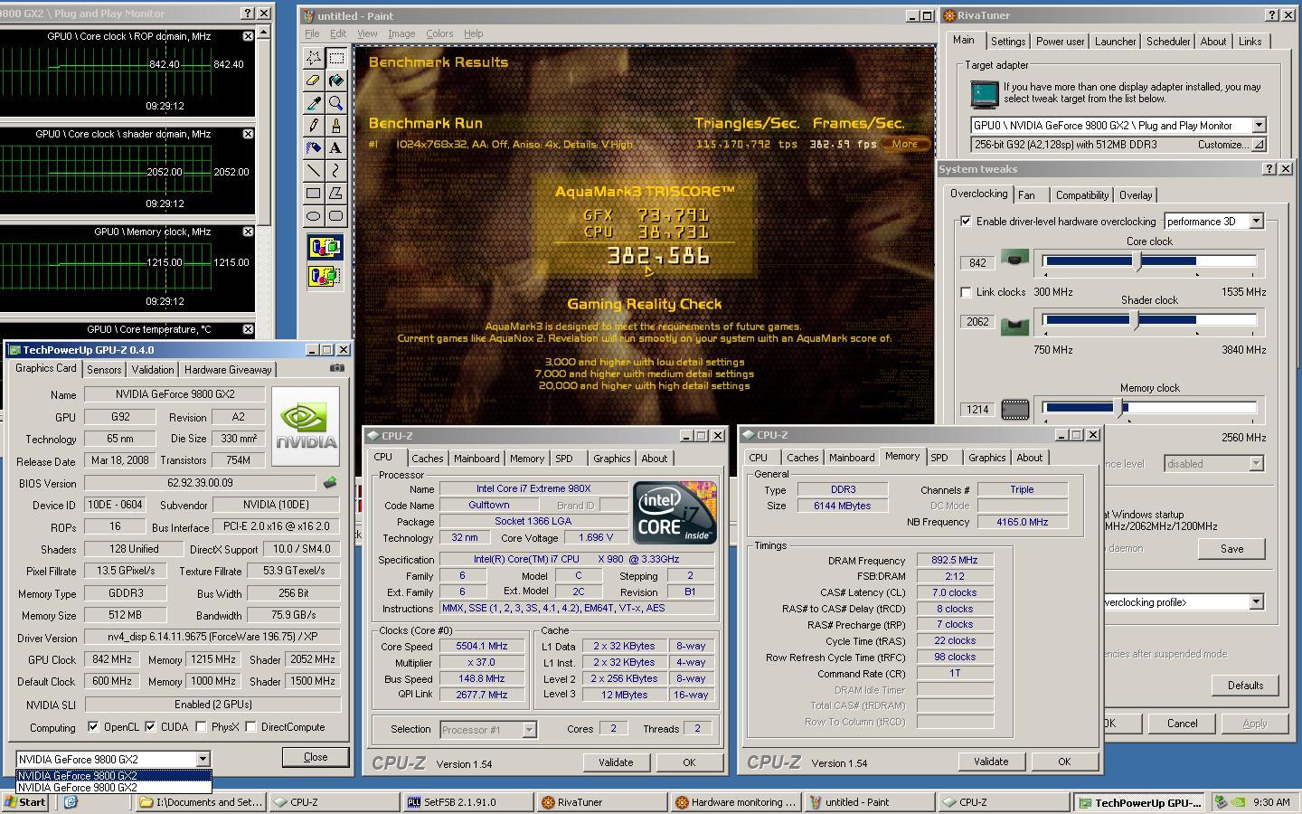Click the hardware monitoring window scrollbar up arrow
This screenshot has height=814, width=1302.
[264, 33]
